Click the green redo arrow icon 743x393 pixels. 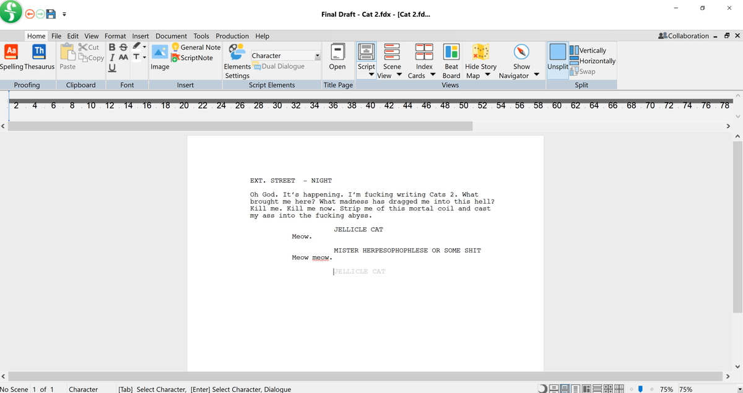click(40, 14)
